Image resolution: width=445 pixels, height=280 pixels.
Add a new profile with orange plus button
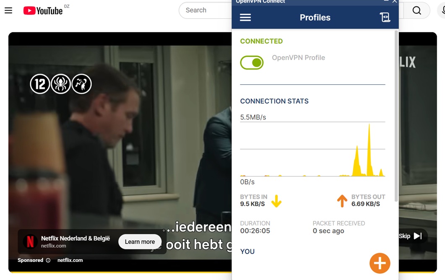(380, 263)
